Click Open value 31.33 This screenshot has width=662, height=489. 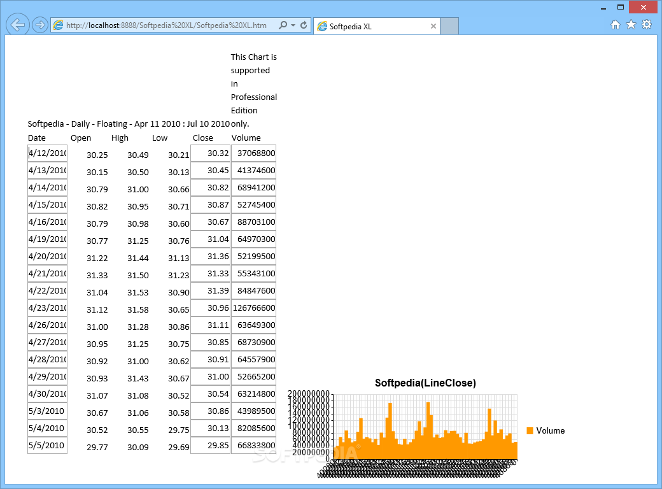pyautogui.click(x=97, y=275)
